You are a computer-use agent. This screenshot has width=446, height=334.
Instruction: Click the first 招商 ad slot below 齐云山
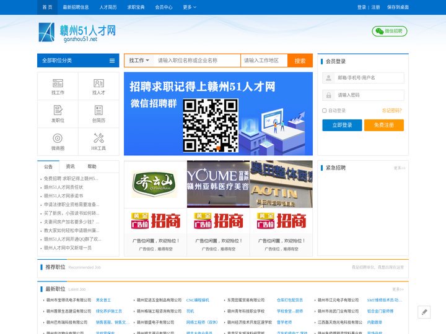pos(155,221)
